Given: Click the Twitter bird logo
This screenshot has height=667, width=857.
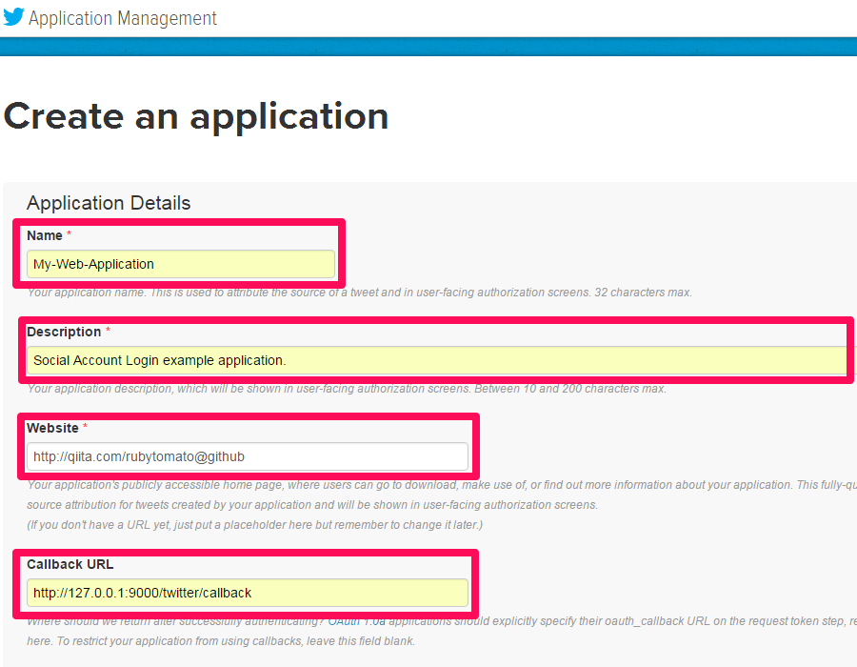Looking at the screenshot, I should pyautogui.click(x=14, y=17).
